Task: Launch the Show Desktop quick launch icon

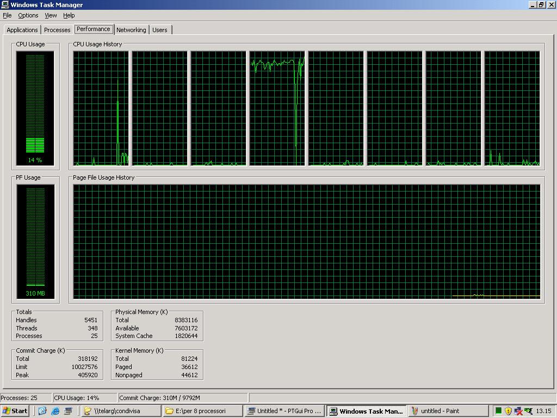Action: 42,411
